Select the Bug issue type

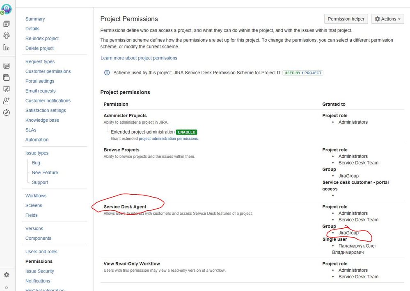coord(36,163)
